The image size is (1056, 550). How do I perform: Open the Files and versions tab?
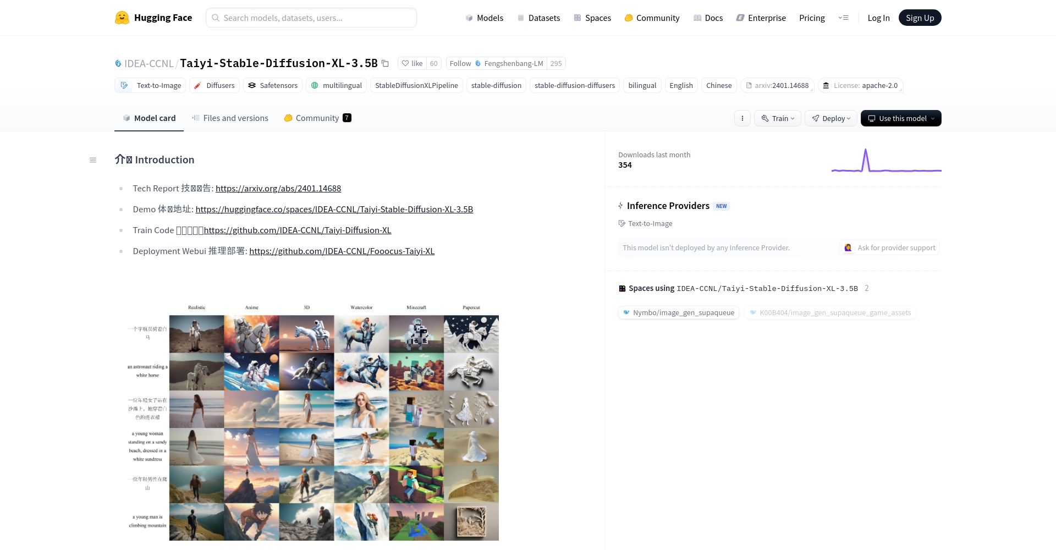230,118
